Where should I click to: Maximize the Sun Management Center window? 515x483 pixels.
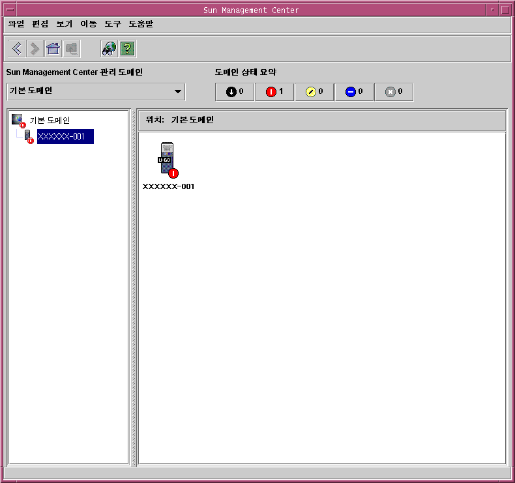505,10
